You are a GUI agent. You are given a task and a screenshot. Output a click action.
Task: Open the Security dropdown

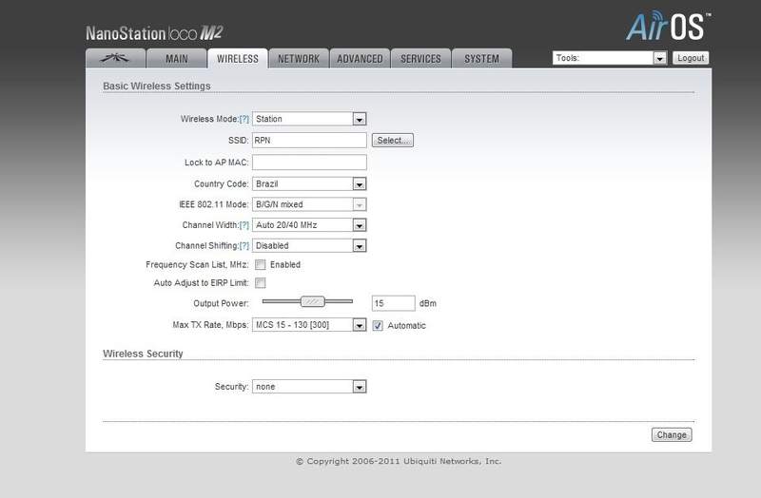(x=309, y=387)
